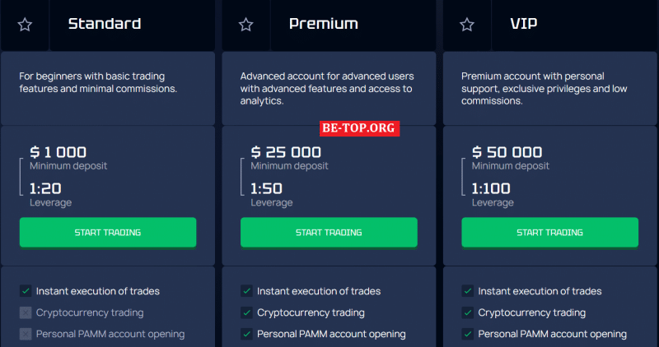The image size is (659, 347).
Task: Toggle Premium instant execution of trades checkbox
Action: [246, 291]
